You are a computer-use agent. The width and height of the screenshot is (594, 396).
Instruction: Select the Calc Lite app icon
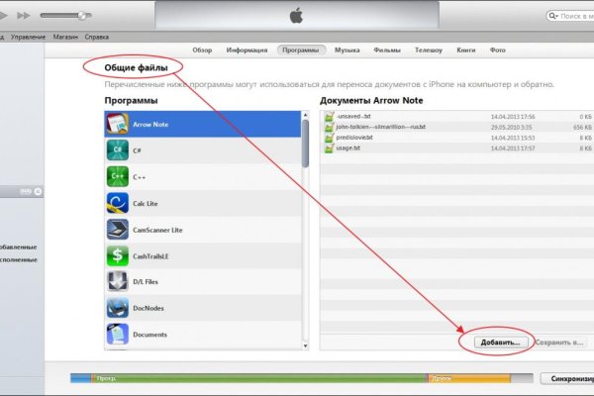pos(116,204)
